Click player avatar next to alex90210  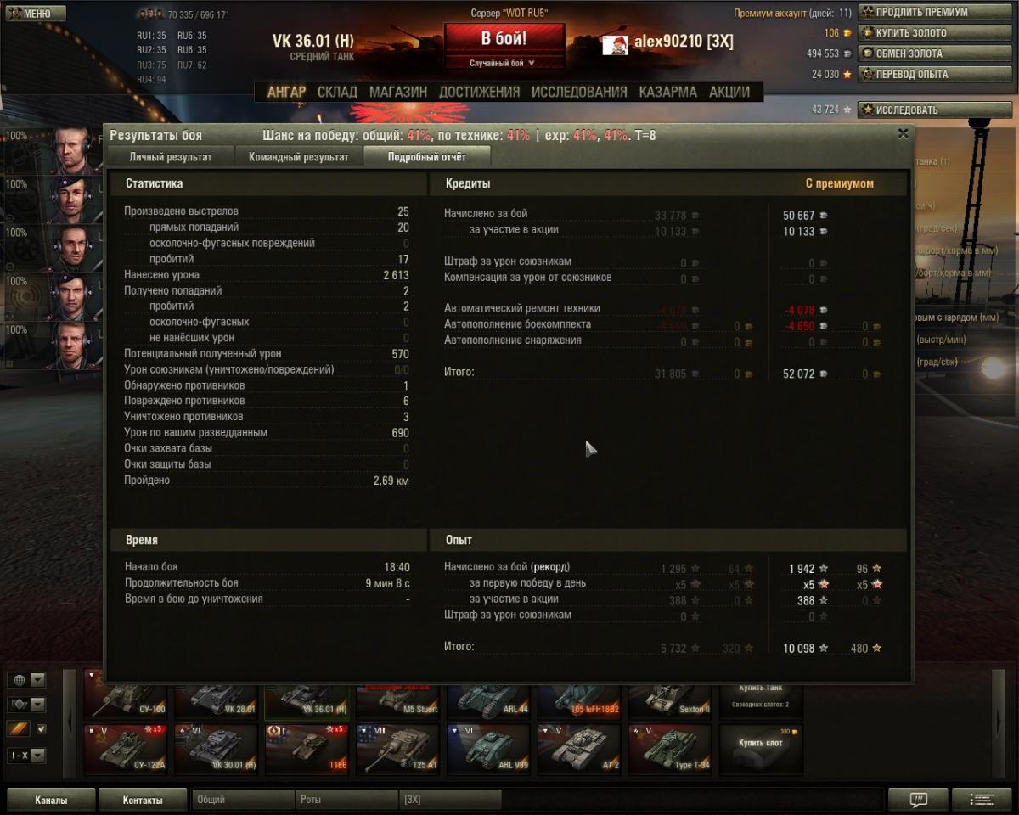615,43
